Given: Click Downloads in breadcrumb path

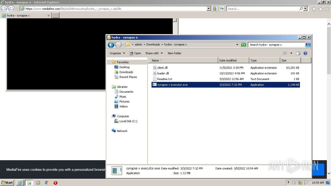Looking at the screenshot, I should (x=153, y=44).
